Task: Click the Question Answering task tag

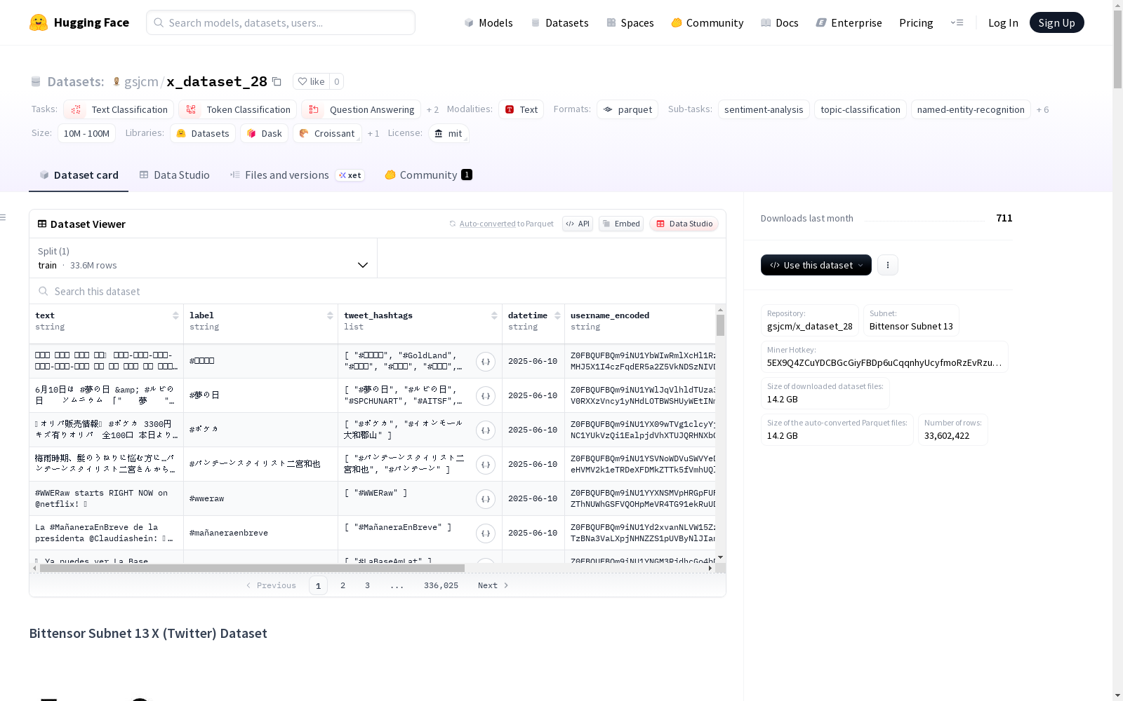Action: (x=361, y=109)
